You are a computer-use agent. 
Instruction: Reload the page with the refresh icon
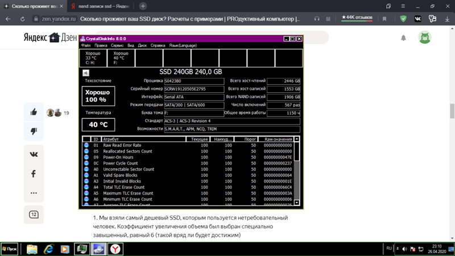(22, 19)
